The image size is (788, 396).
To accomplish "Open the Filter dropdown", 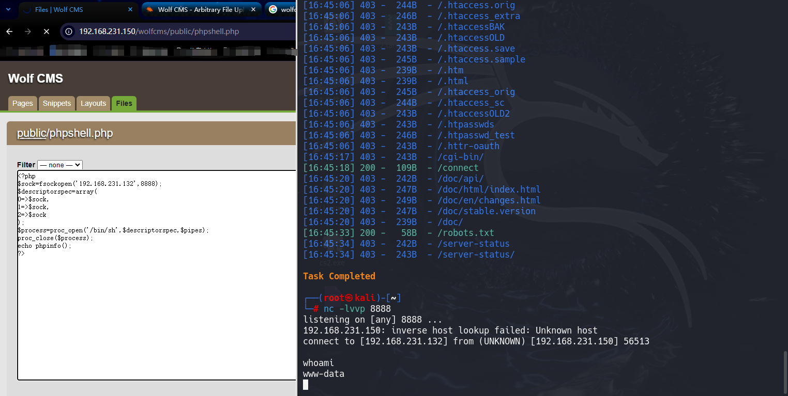I will click(x=60, y=165).
